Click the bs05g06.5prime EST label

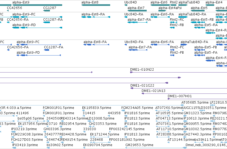pyautogui.click(x=31, y=118)
